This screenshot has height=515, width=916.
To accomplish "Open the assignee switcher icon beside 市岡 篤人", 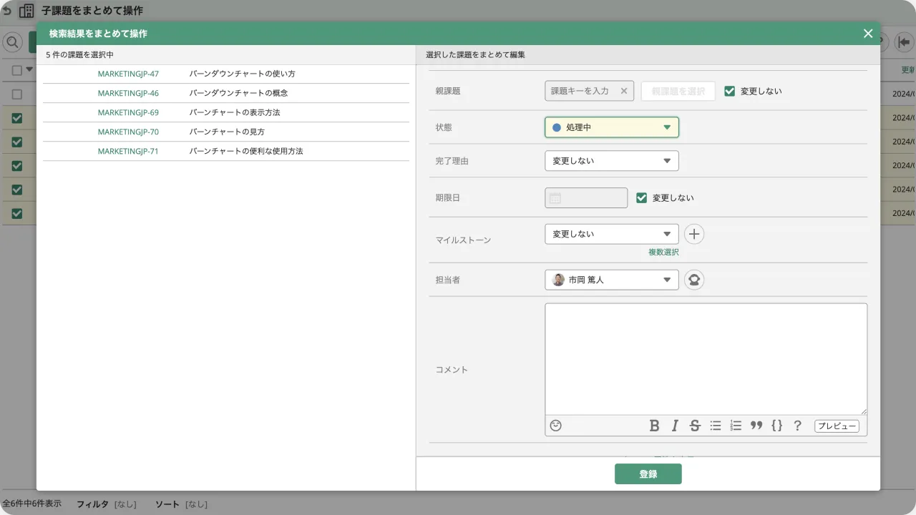I will point(693,280).
